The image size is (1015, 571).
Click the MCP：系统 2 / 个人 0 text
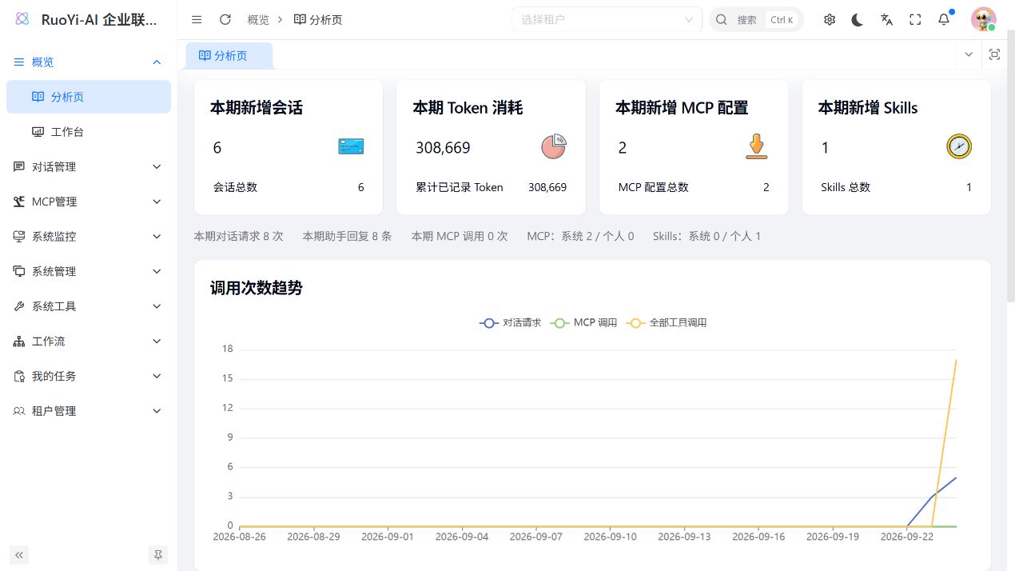(580, 237)
